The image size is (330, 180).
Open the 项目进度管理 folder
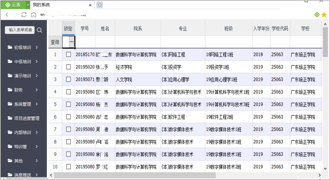click(24, 118)
